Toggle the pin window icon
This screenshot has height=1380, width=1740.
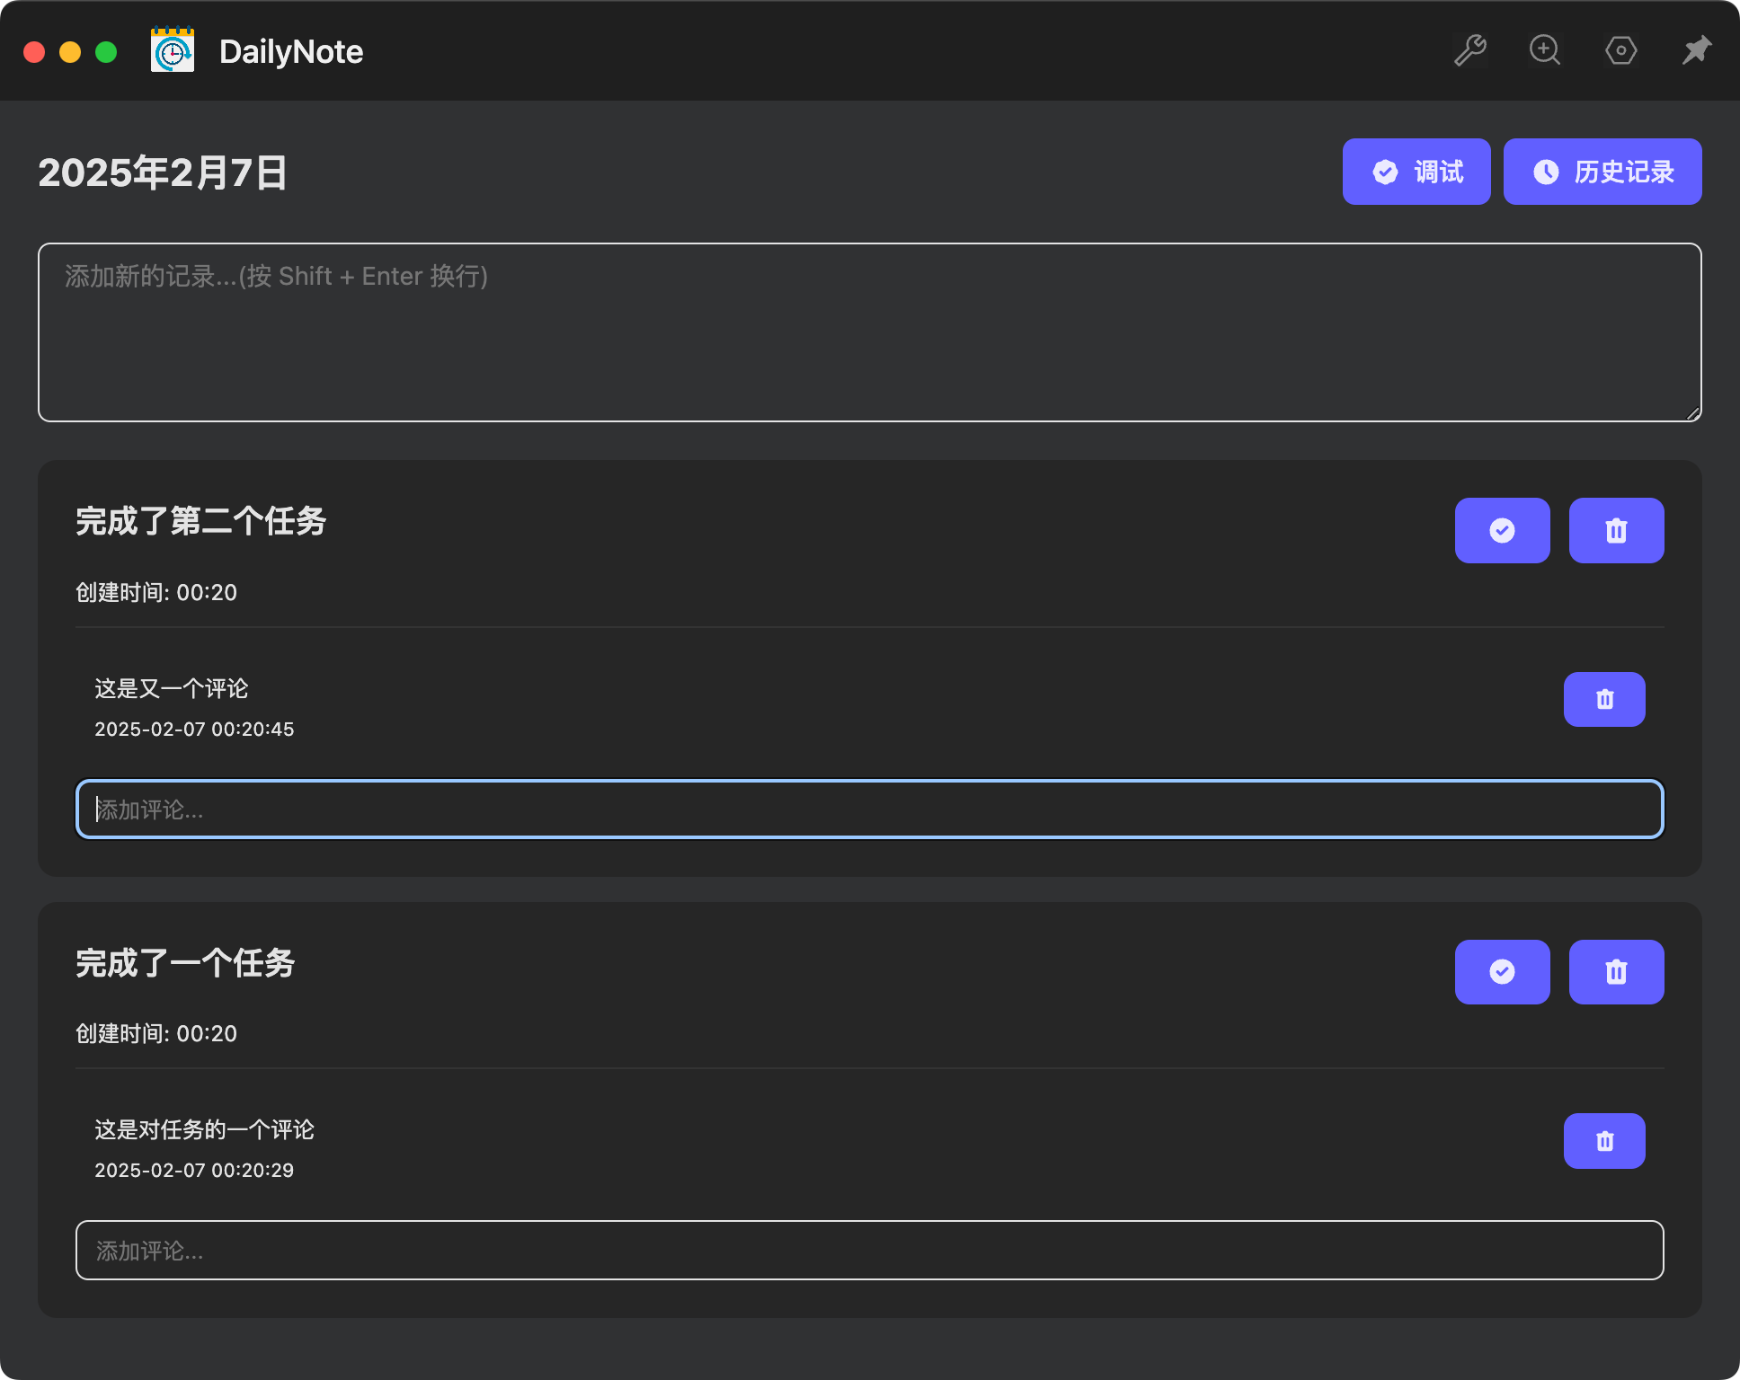point(1696,50)
